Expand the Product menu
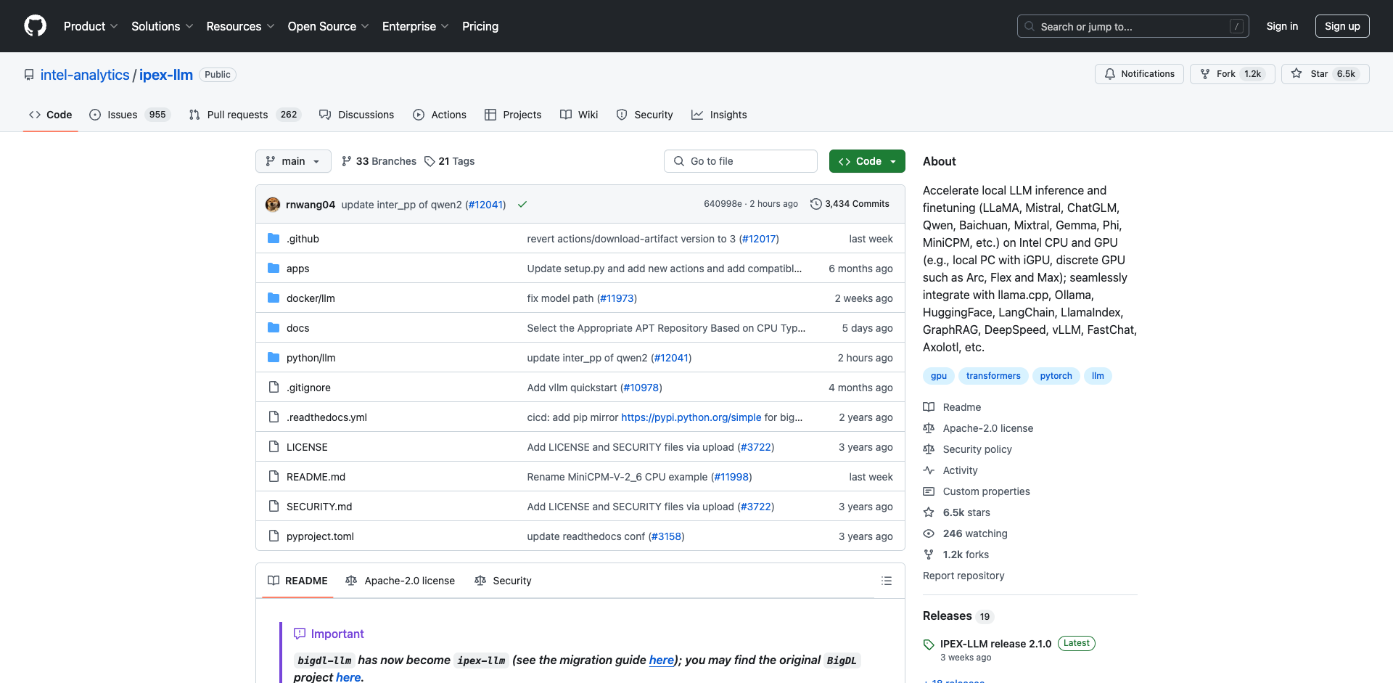1393x683 pixels. coord(91,26)
